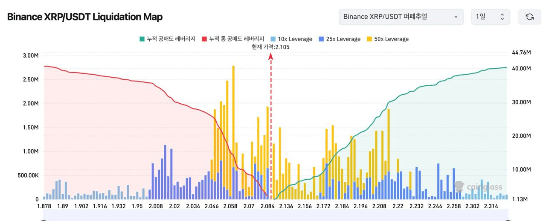Click the 40.00M right axis label
Viewport: 546px width, 221px height.
click(521, 69)
